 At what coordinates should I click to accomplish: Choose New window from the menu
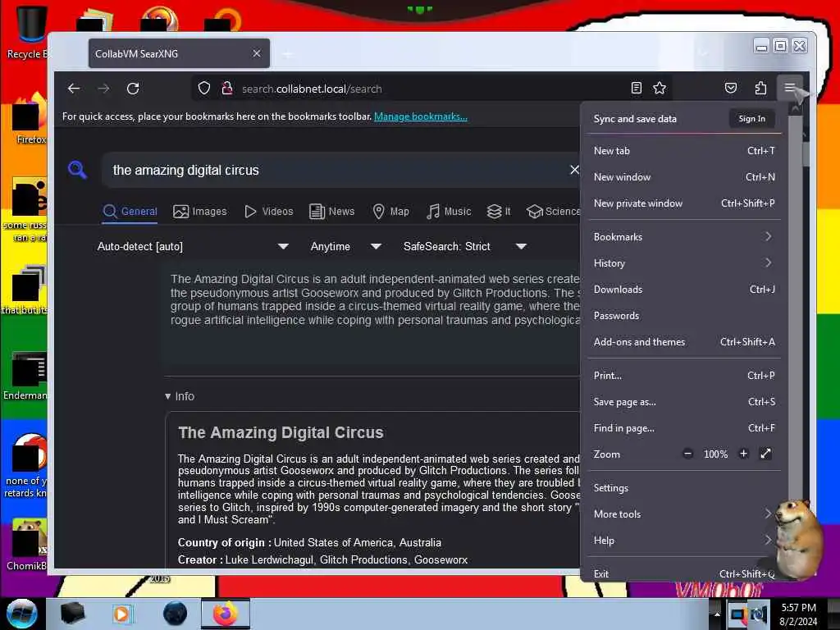coord(684,177)
